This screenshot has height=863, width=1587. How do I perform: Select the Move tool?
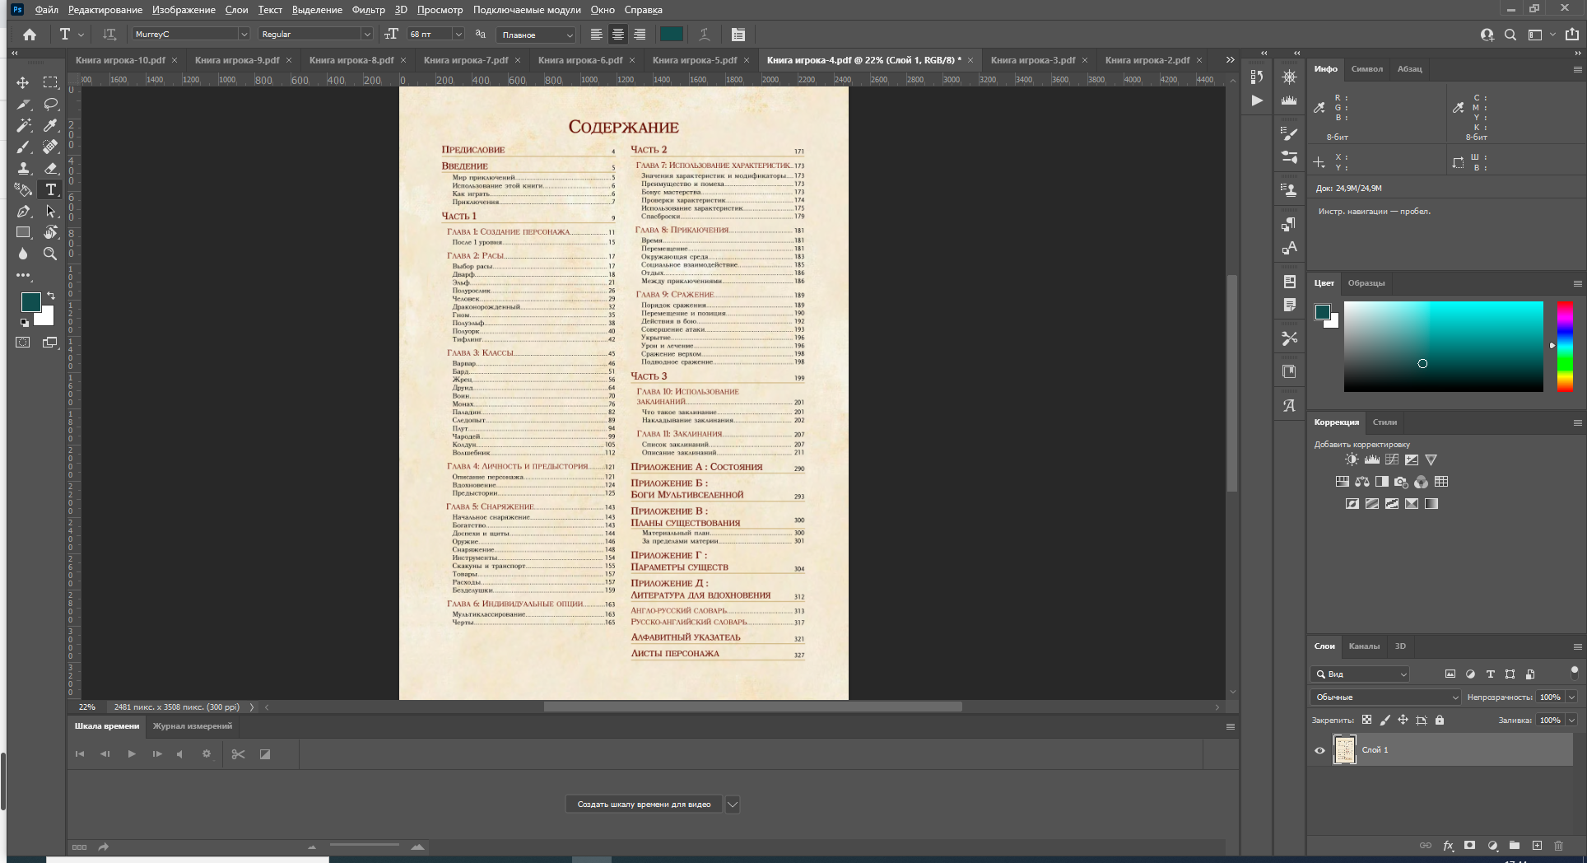tap(23, 82)
